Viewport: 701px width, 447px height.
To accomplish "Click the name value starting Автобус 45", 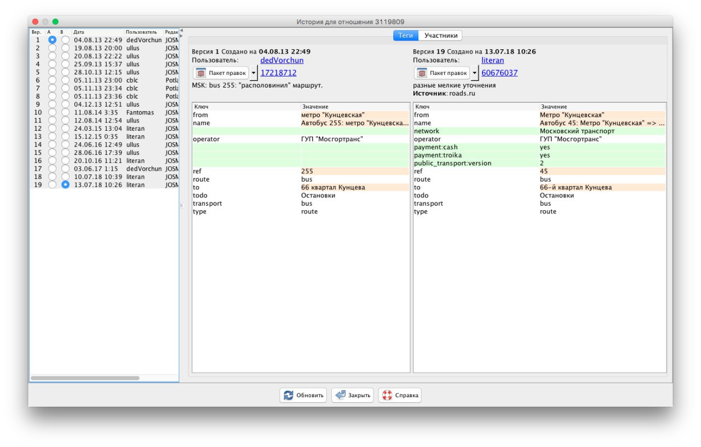I will pyautogui.click(x=602, y=123).
